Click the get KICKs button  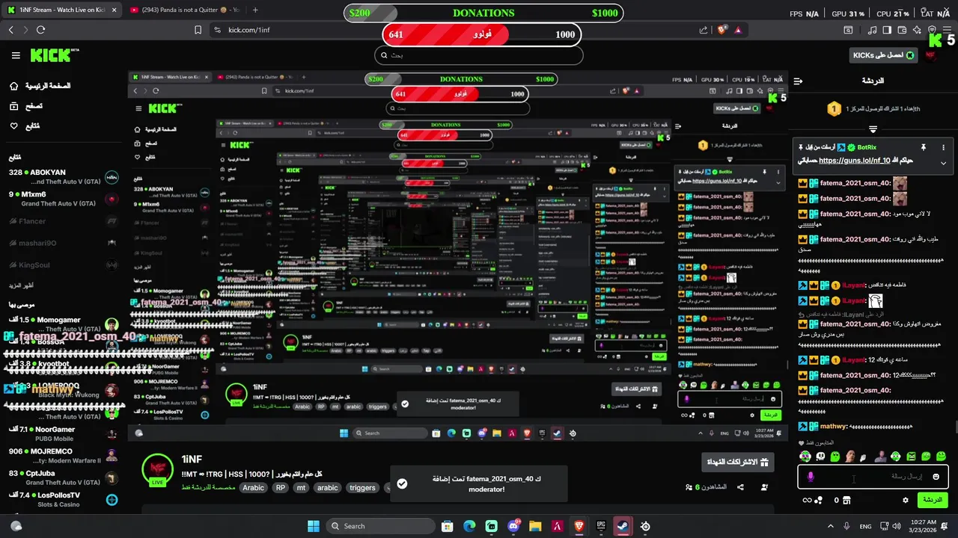click(883, 55)
